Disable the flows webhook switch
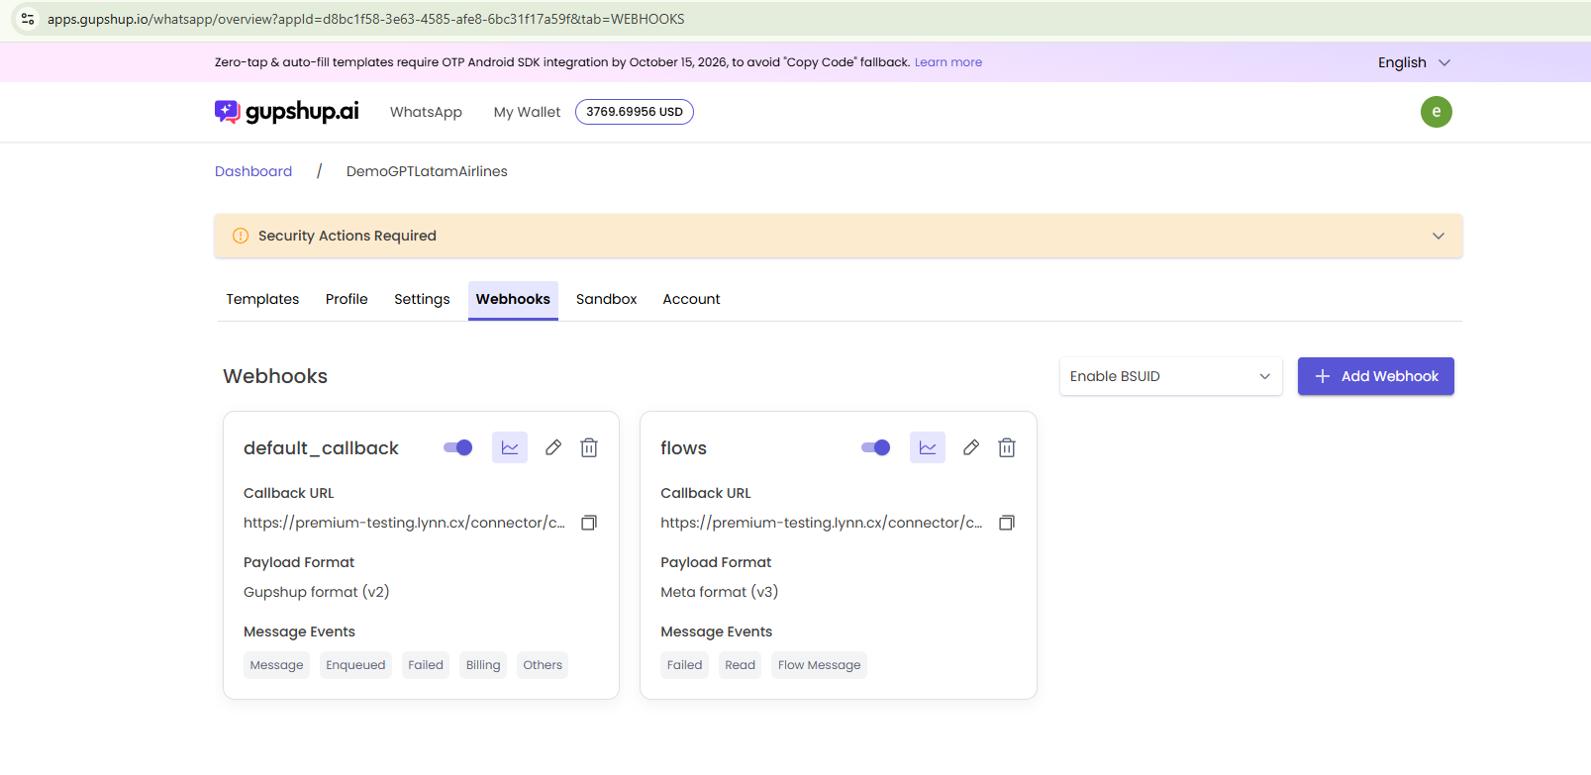1591x775 pixels. [876, 447]
